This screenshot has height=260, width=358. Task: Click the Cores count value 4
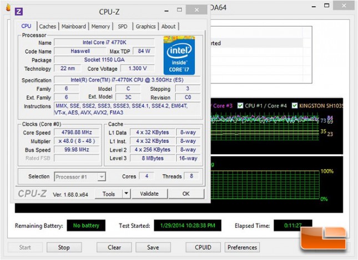147,176
